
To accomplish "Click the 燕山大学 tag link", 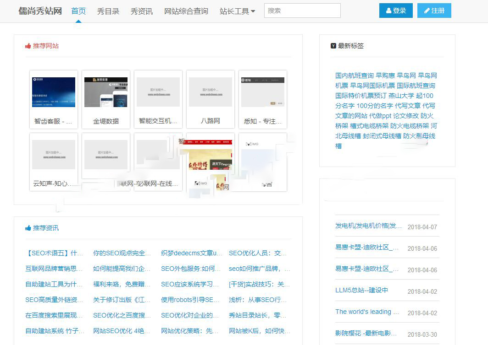I will tap(401, 96).
